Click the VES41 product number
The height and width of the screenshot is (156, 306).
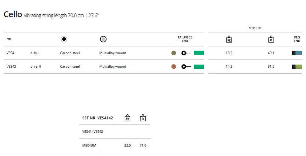coord(11,53)
